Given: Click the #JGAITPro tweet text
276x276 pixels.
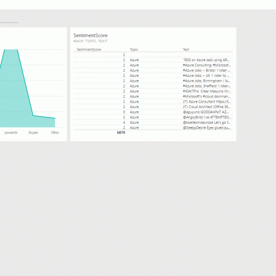Looking at the screenshot, I should pos(206,91).
